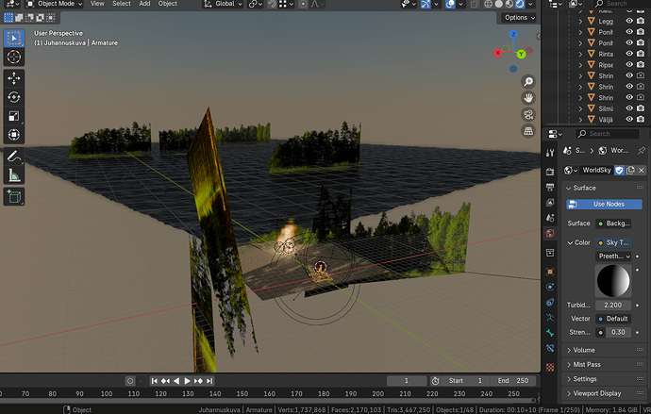Image resolution: width=651 pixels, height=414 pixels.
Task: Expand the Rinta outliner entry
Action: pos(580,54)
